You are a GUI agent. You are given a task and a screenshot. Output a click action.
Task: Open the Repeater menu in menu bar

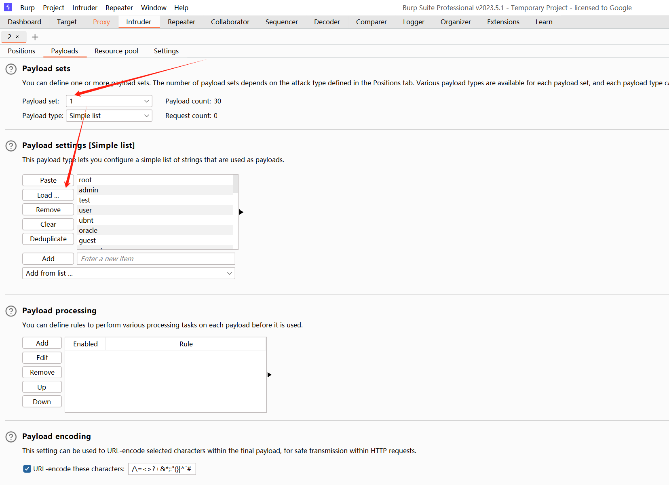[x=119, y=8]
